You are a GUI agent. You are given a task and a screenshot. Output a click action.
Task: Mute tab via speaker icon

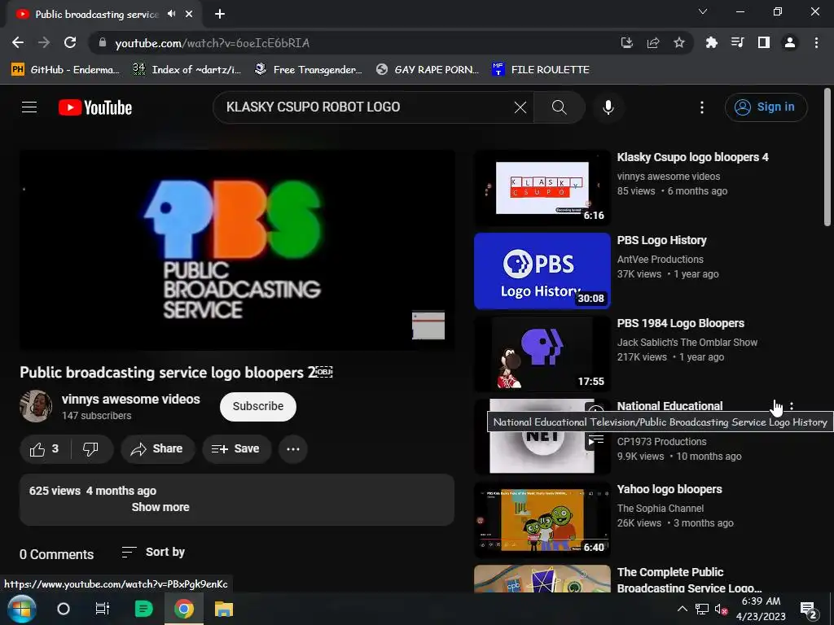pyautogui.click(x=171, y=14)
